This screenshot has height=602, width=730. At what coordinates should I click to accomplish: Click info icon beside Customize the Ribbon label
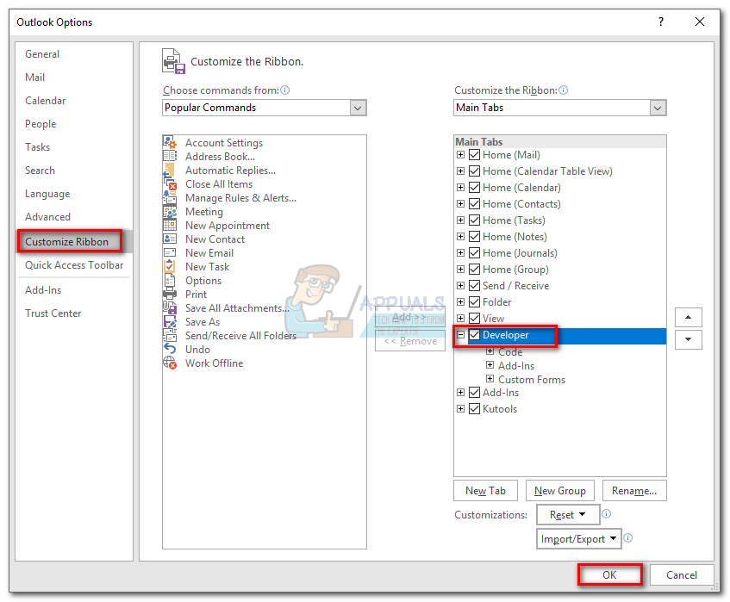pyautogui.click(x=564, y=90)
